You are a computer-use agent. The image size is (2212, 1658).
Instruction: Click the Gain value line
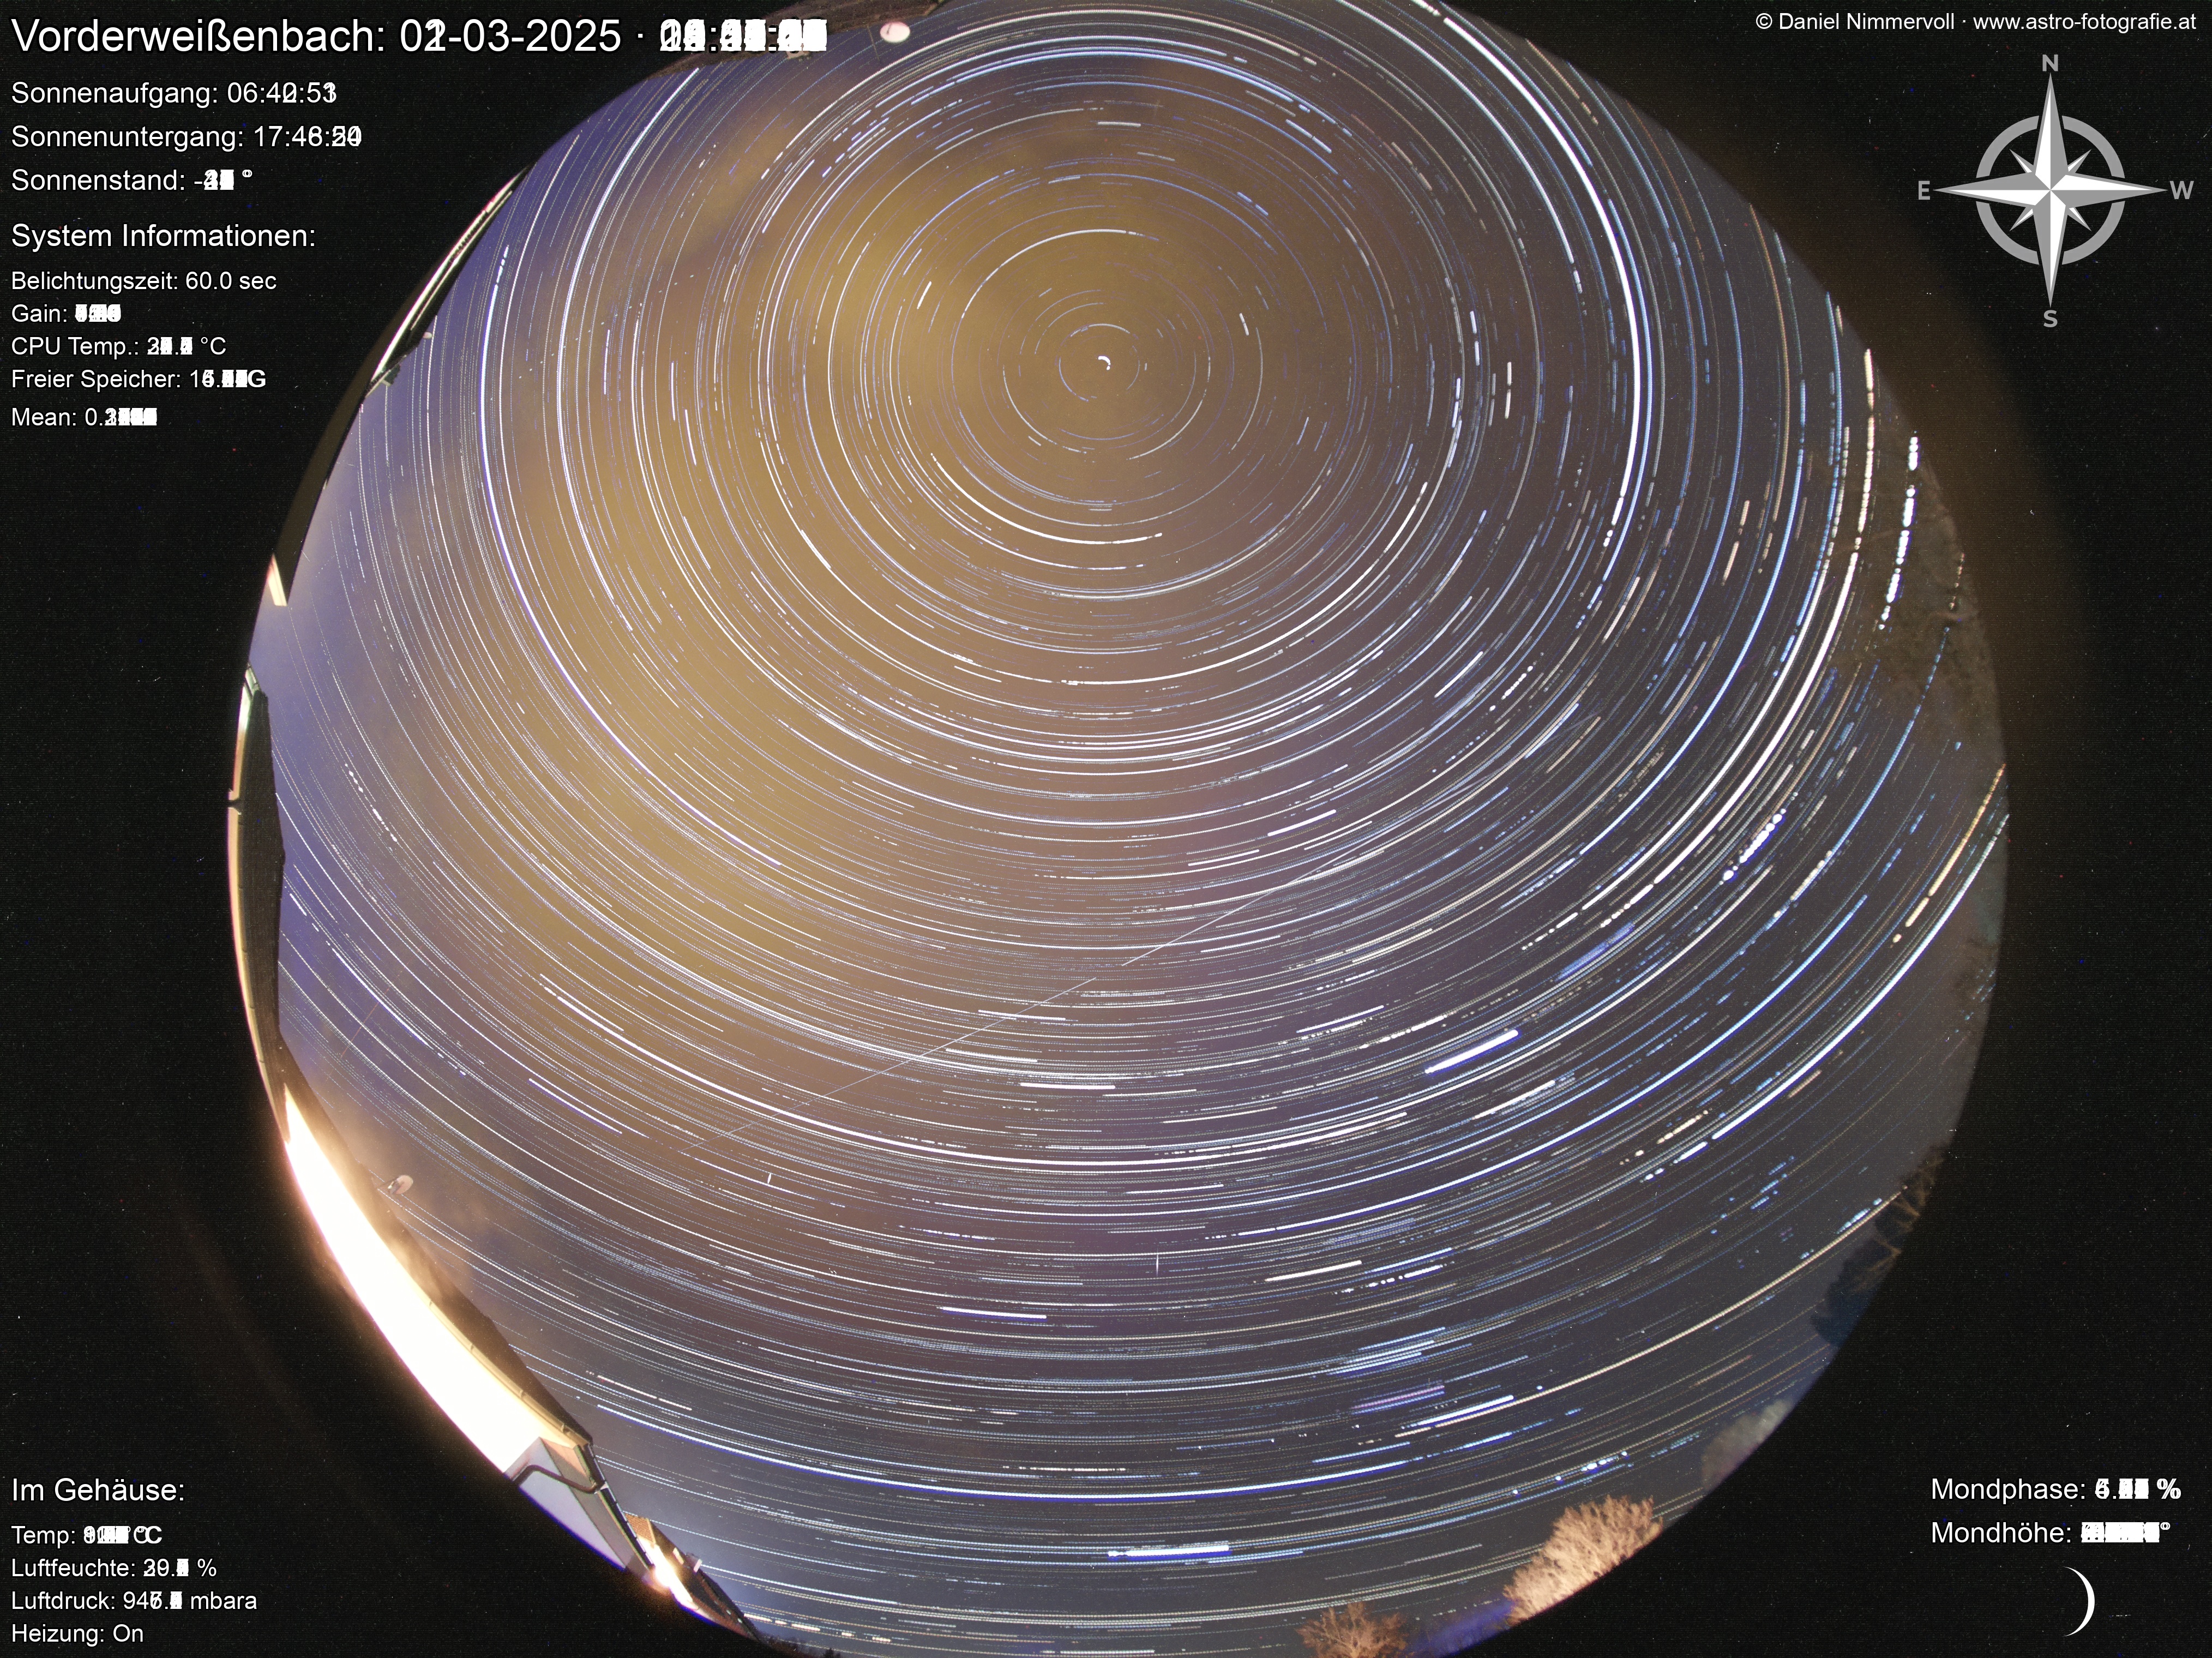66,314
